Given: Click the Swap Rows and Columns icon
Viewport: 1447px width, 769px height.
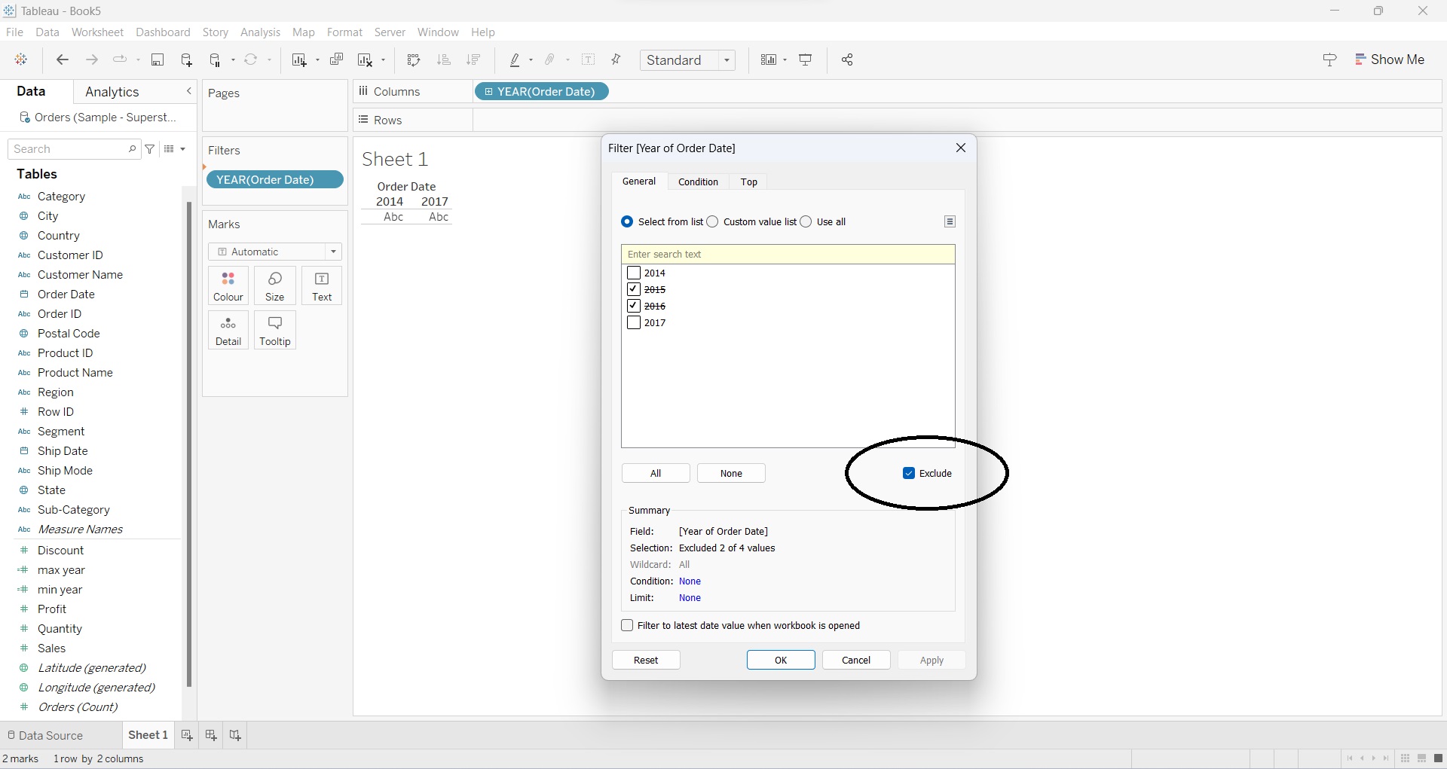Looking at the screenshot, I should tap(413, 60).
